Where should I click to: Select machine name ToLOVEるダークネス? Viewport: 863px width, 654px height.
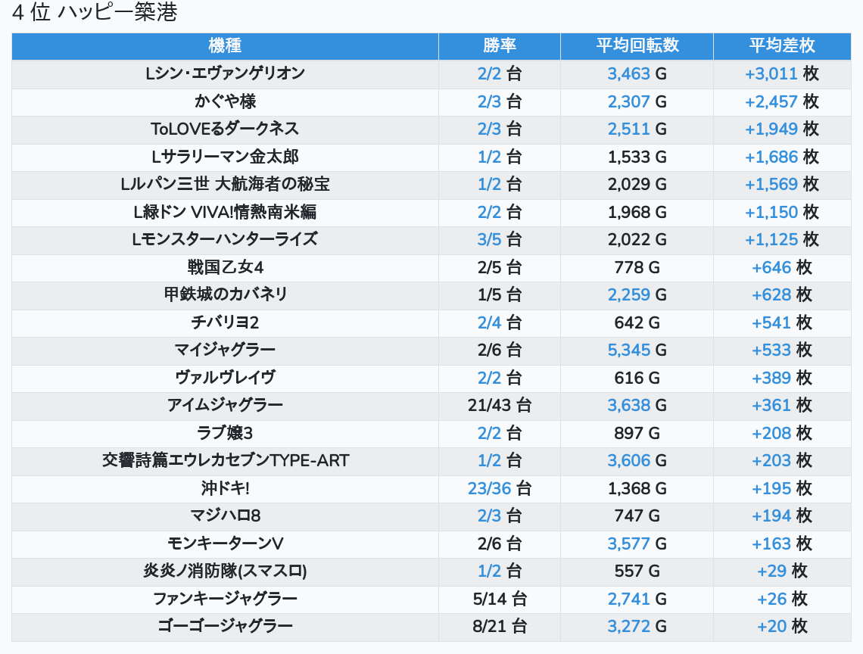(x=225, y=129)
